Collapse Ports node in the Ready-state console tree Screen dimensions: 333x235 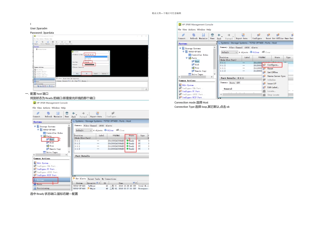[x=41, y=136]
